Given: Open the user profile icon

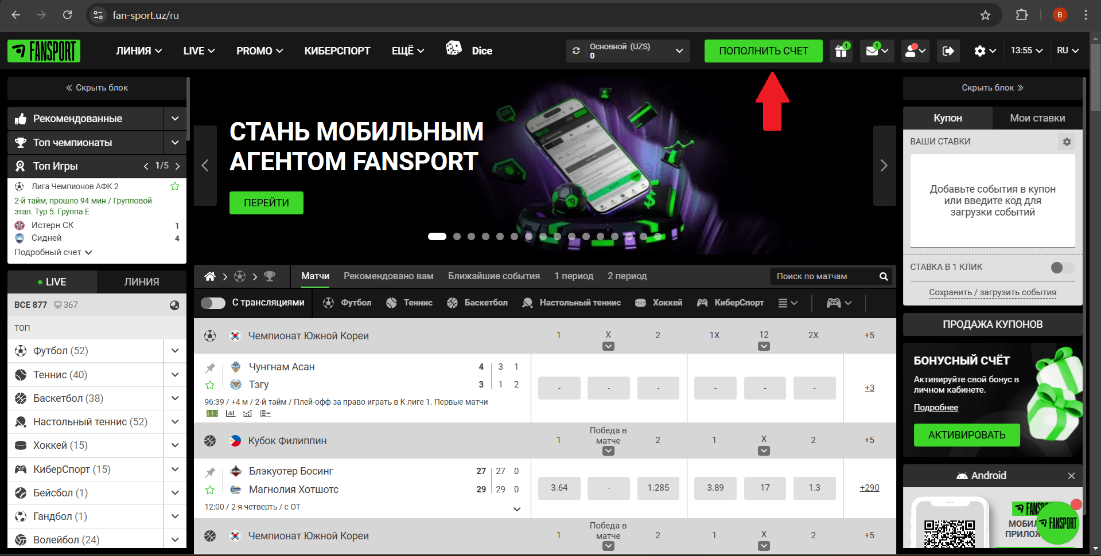Looking at the screenshot, I should (915, 51).
